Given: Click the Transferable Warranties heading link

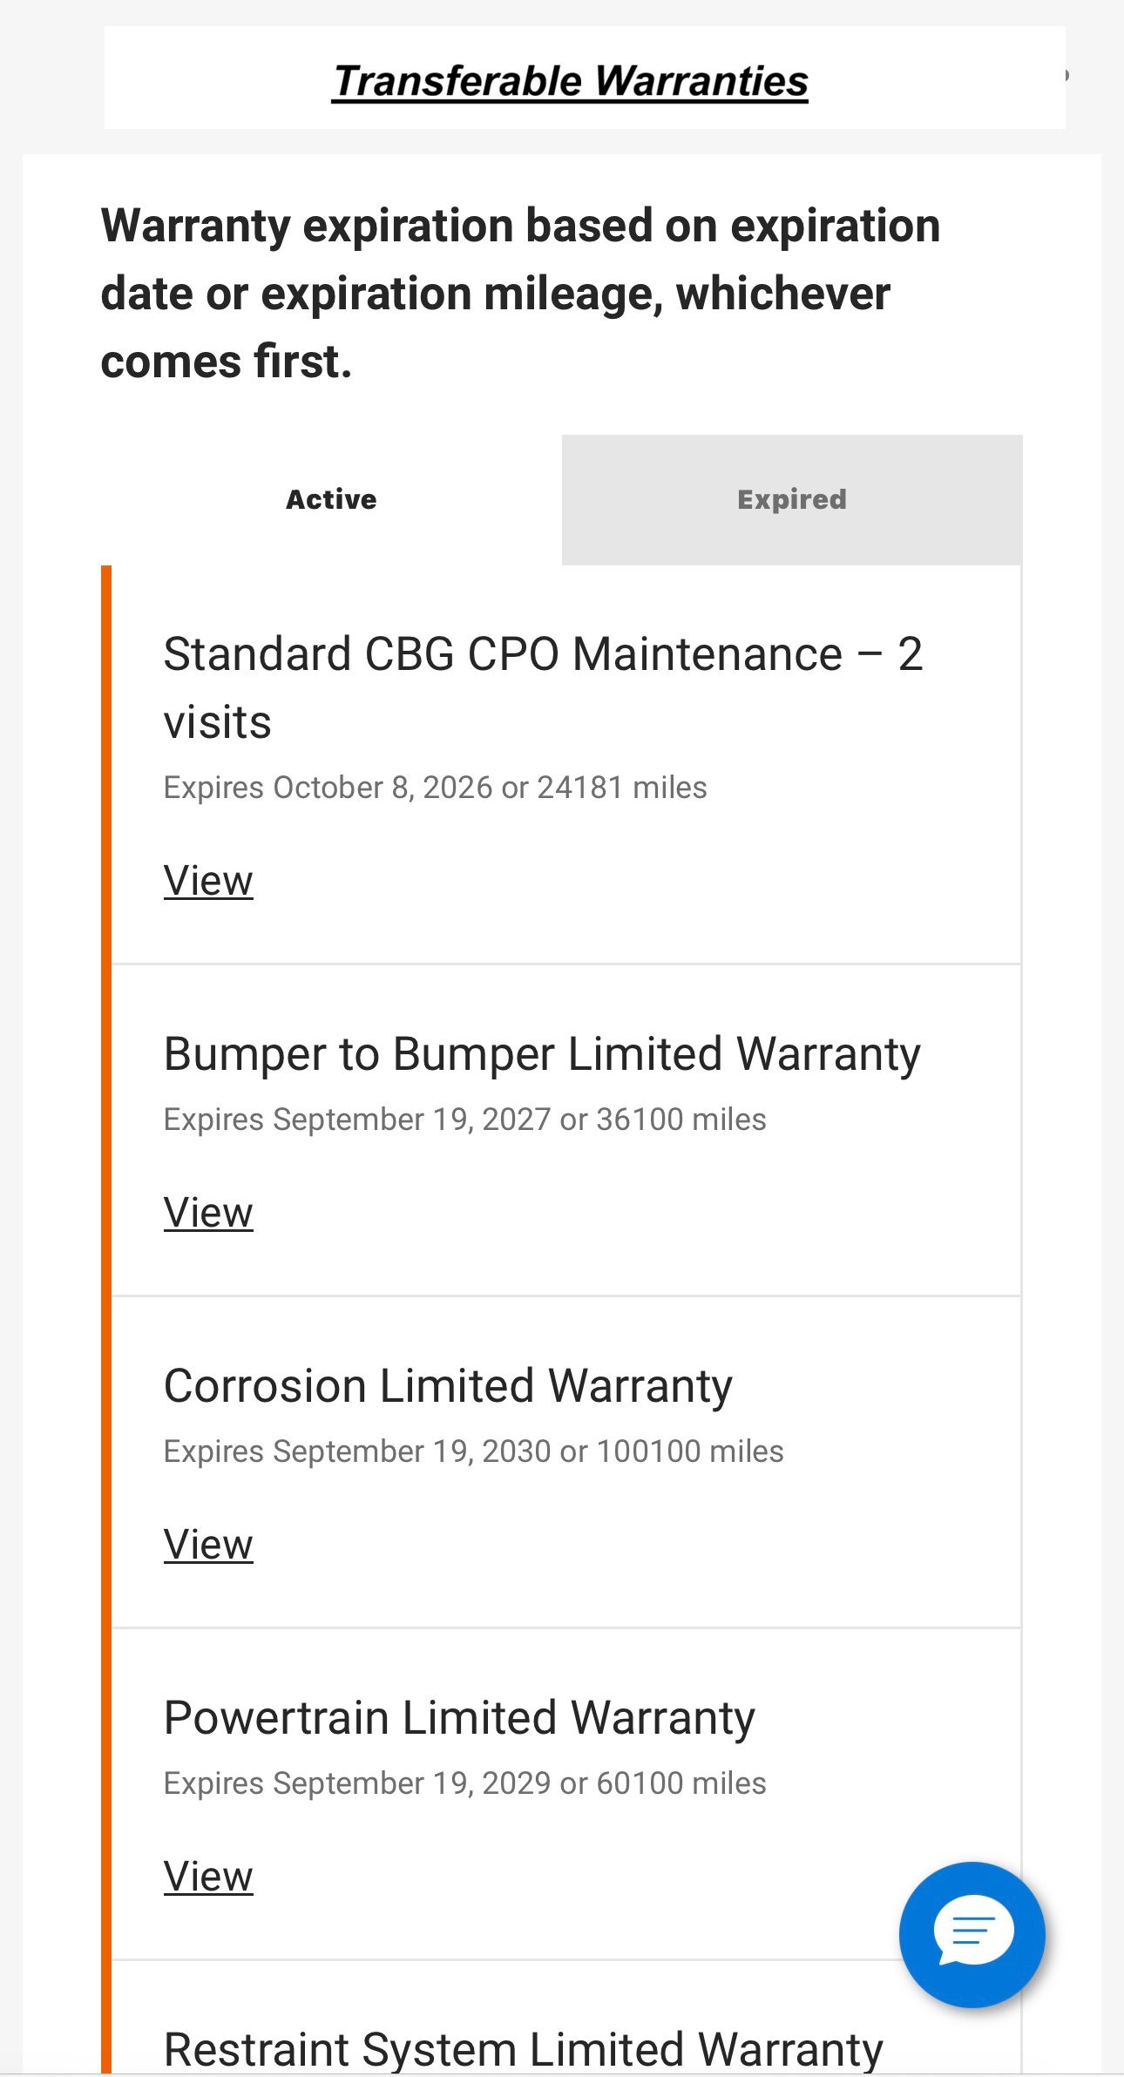Looking at the screenshot, I should [571, 81].
